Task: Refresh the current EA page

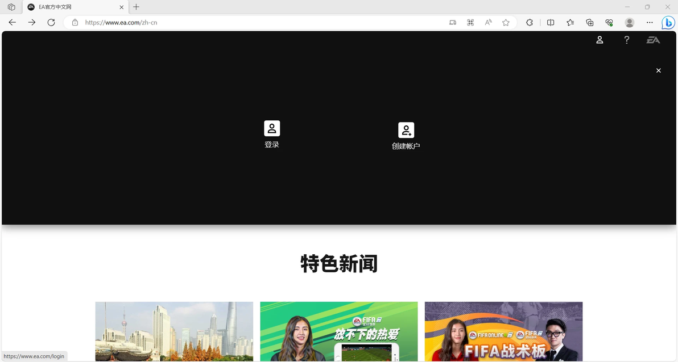Action: coord(51,23)
